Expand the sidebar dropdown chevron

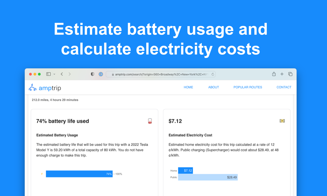54,74
